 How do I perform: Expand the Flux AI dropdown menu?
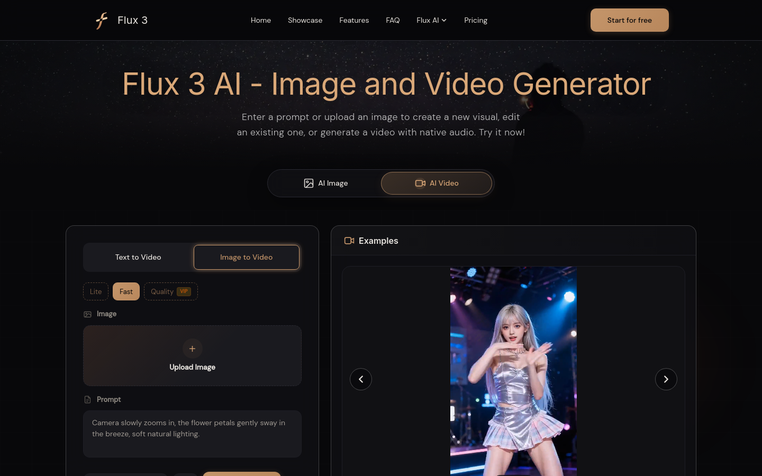click(x=431, y=20)
